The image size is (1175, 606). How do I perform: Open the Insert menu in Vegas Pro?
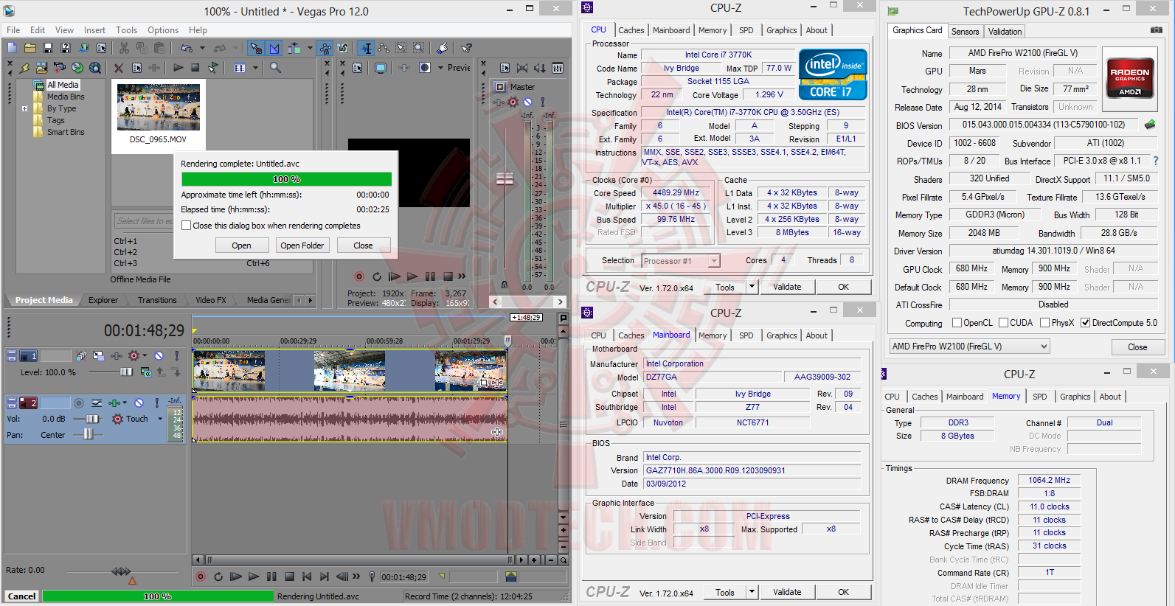pos(94,30)
